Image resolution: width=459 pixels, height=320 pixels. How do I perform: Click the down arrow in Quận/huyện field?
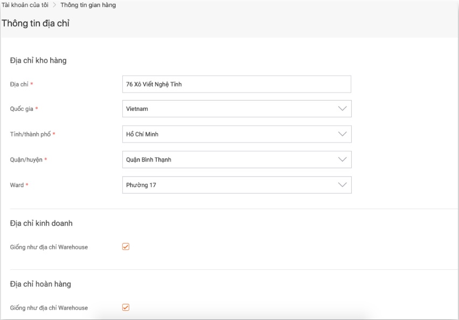[342, 159]
